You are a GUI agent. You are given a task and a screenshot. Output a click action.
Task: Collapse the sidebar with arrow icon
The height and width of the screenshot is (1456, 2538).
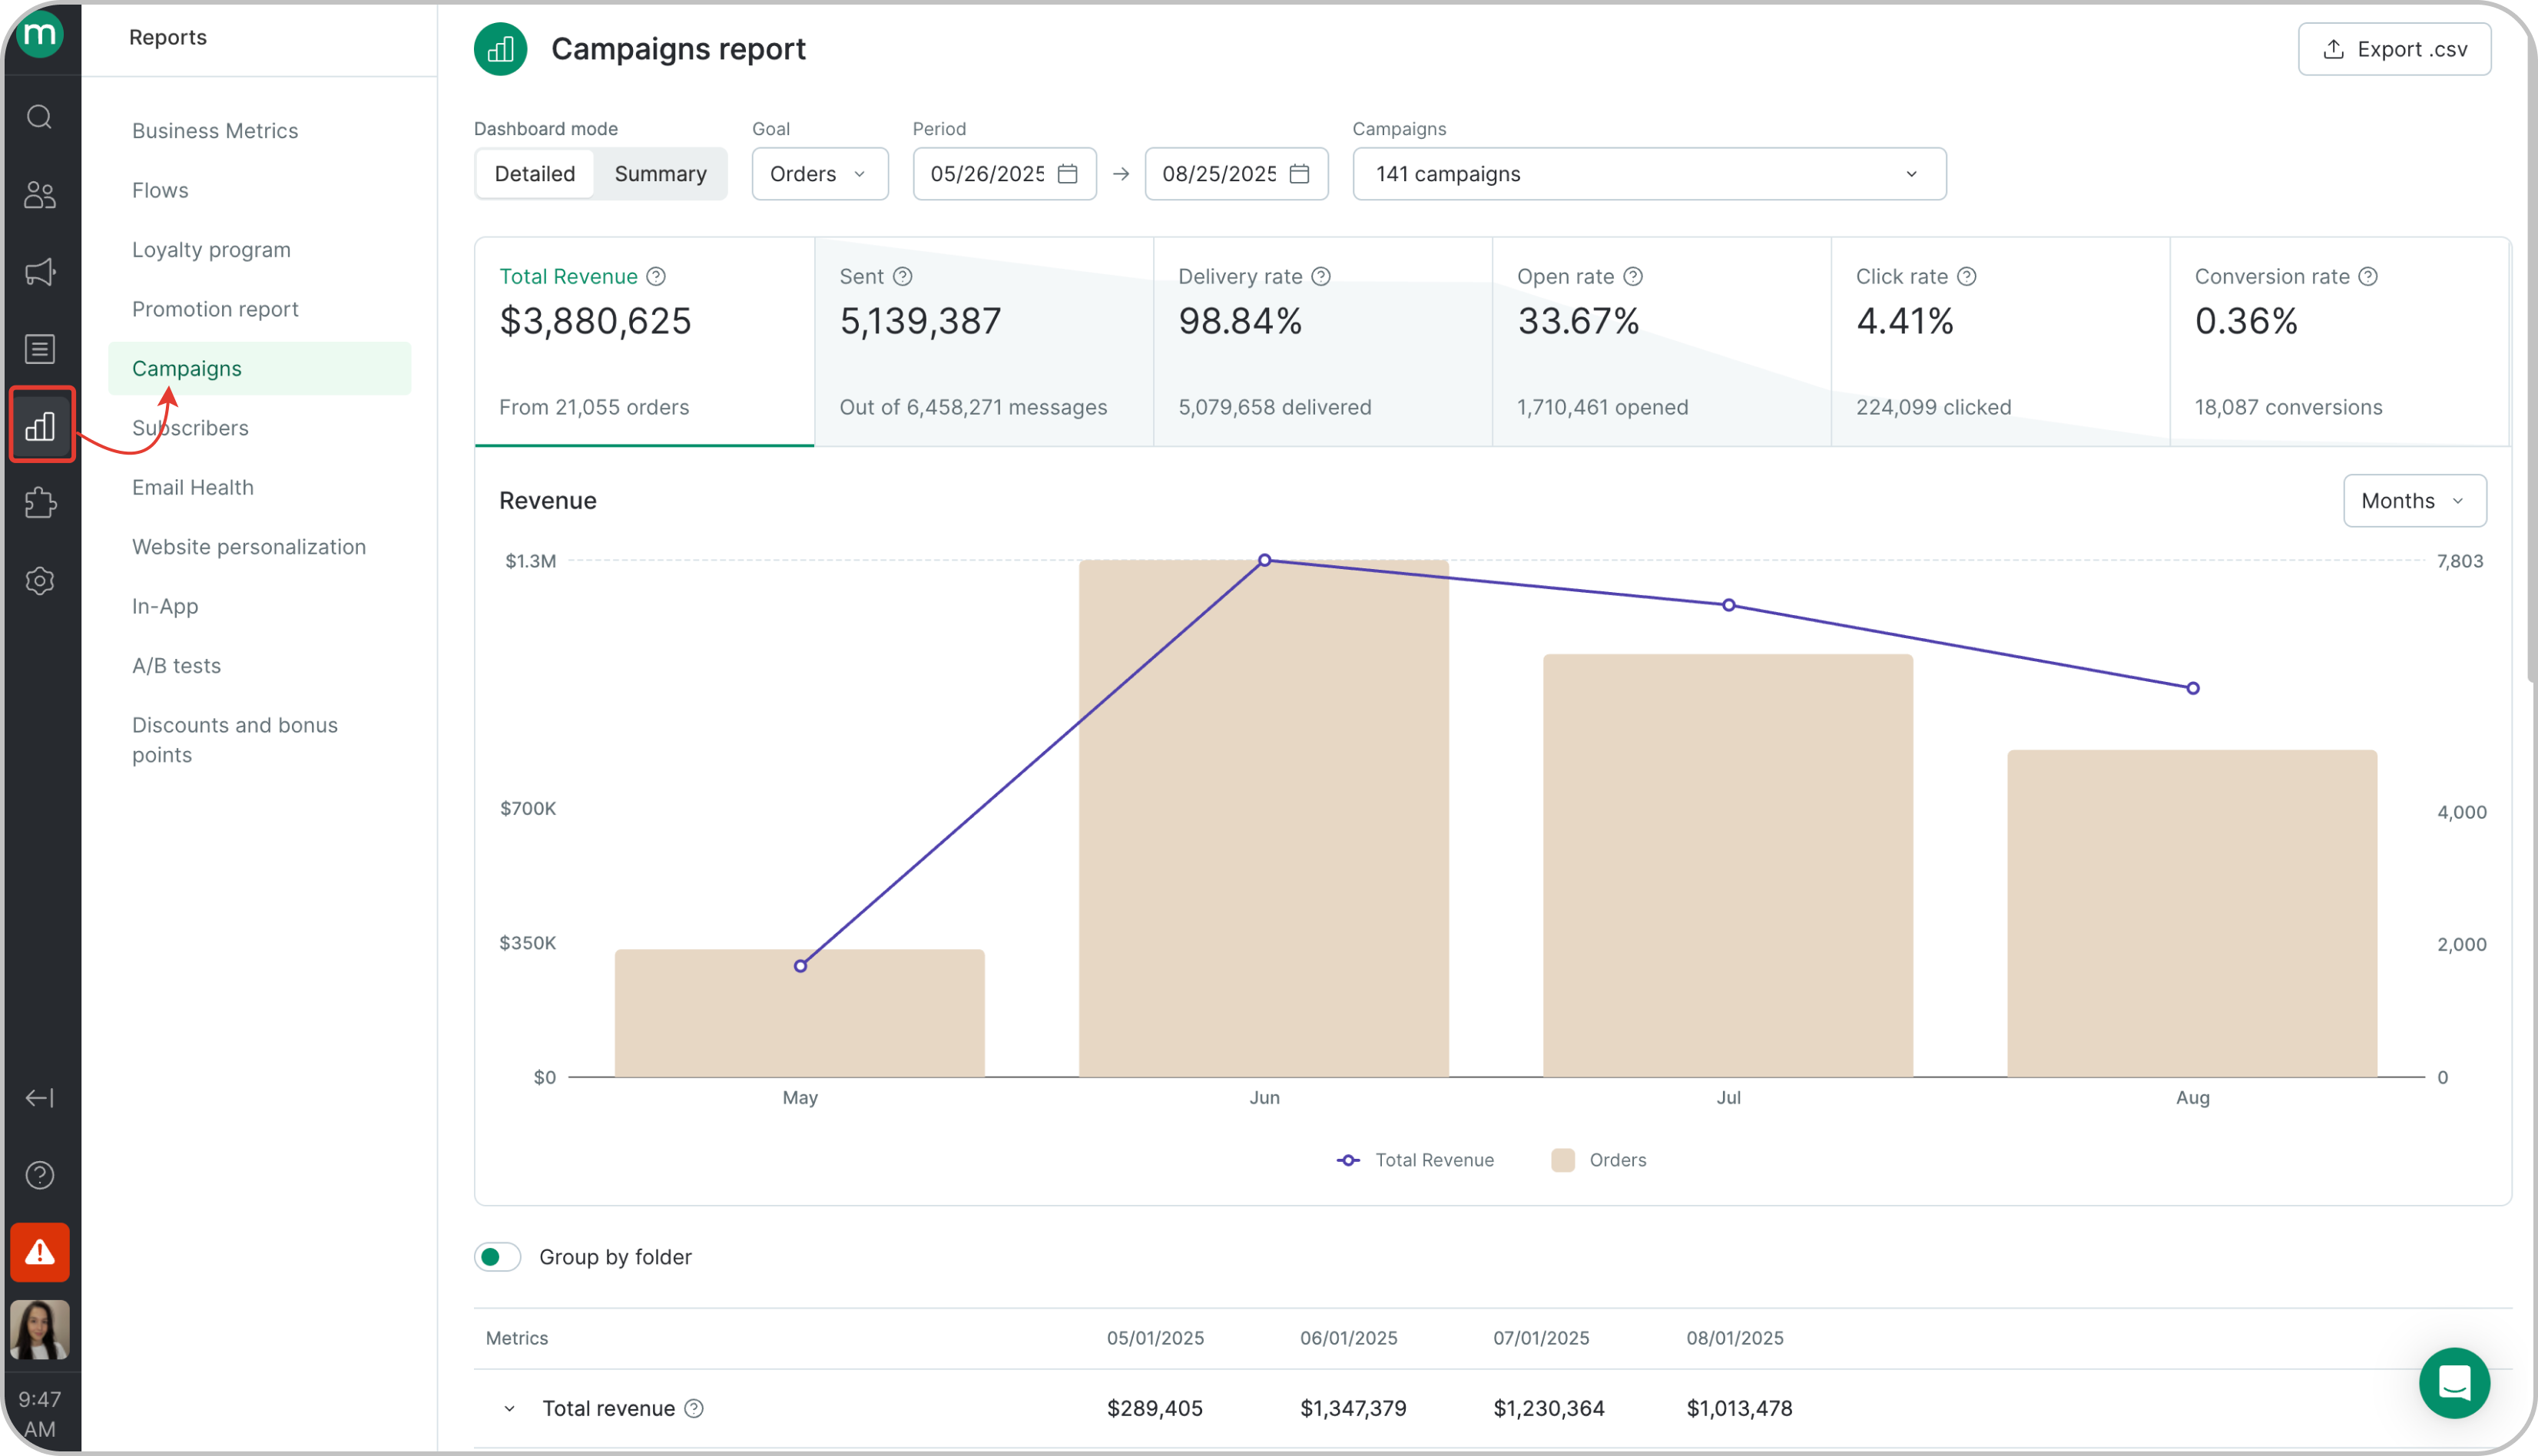(x=40, y=1098)
